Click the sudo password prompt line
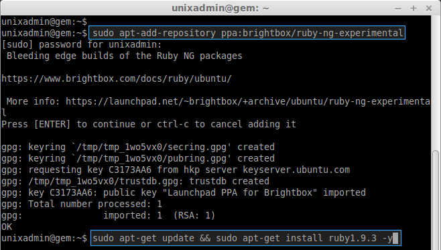This screenshot has height=250, width=441. click(x=82, y=45)
